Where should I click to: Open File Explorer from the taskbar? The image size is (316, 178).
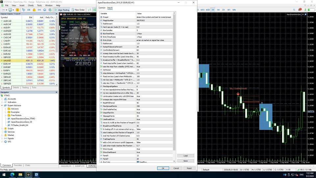click(x=20, y=175)
